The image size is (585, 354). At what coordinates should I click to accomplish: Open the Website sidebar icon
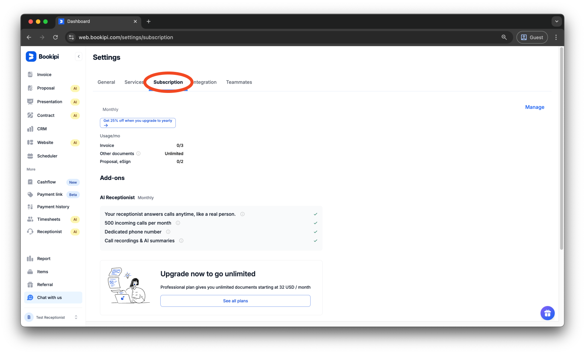[30, 142]
